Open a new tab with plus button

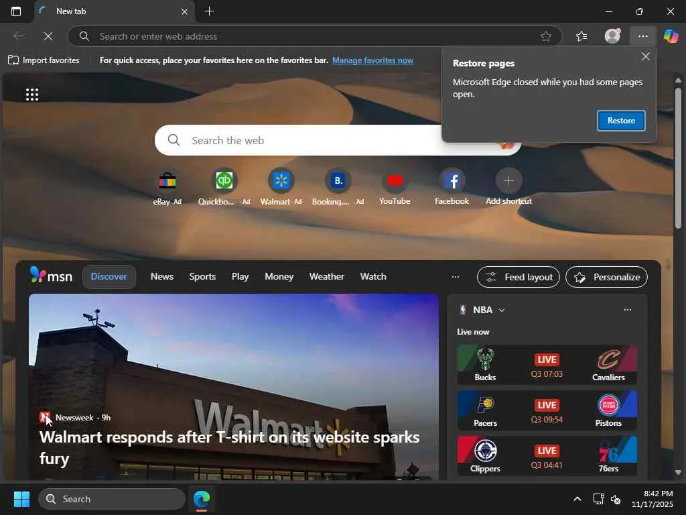(x=209, y=11)
